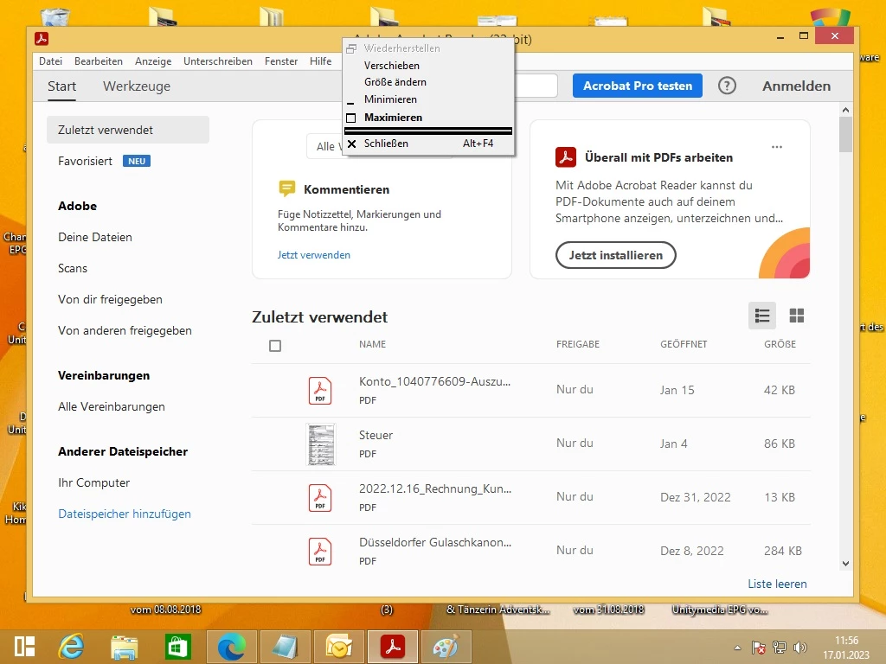Click Adobe Acrobat taskbar icon

[393, 647]
